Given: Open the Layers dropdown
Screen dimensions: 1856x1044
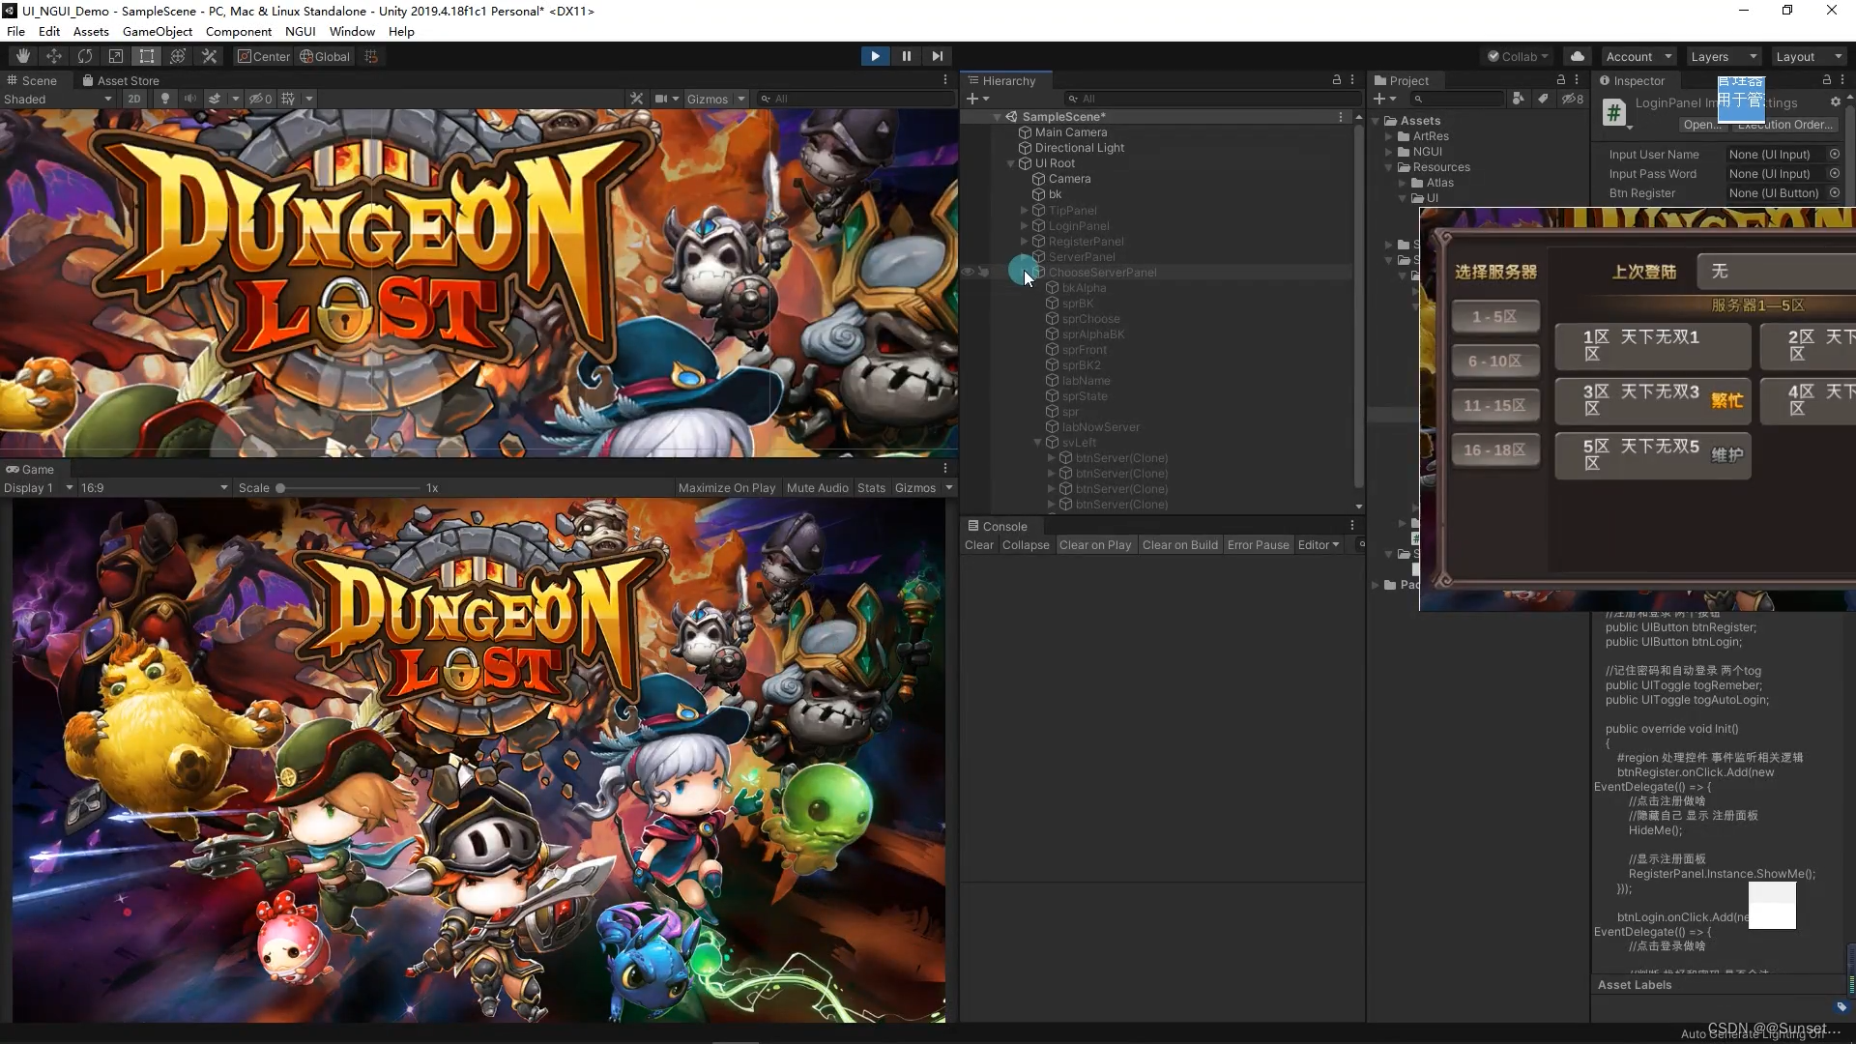Looking at the screenshot, I should pos(1724,56).
